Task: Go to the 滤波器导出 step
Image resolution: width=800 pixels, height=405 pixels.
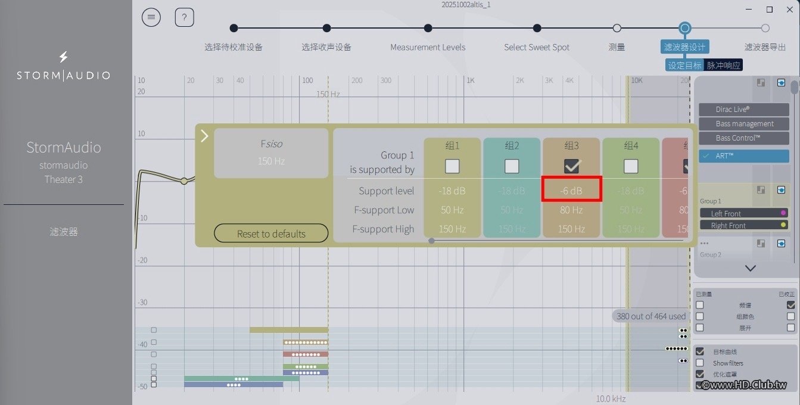Action: coord(765,47)
